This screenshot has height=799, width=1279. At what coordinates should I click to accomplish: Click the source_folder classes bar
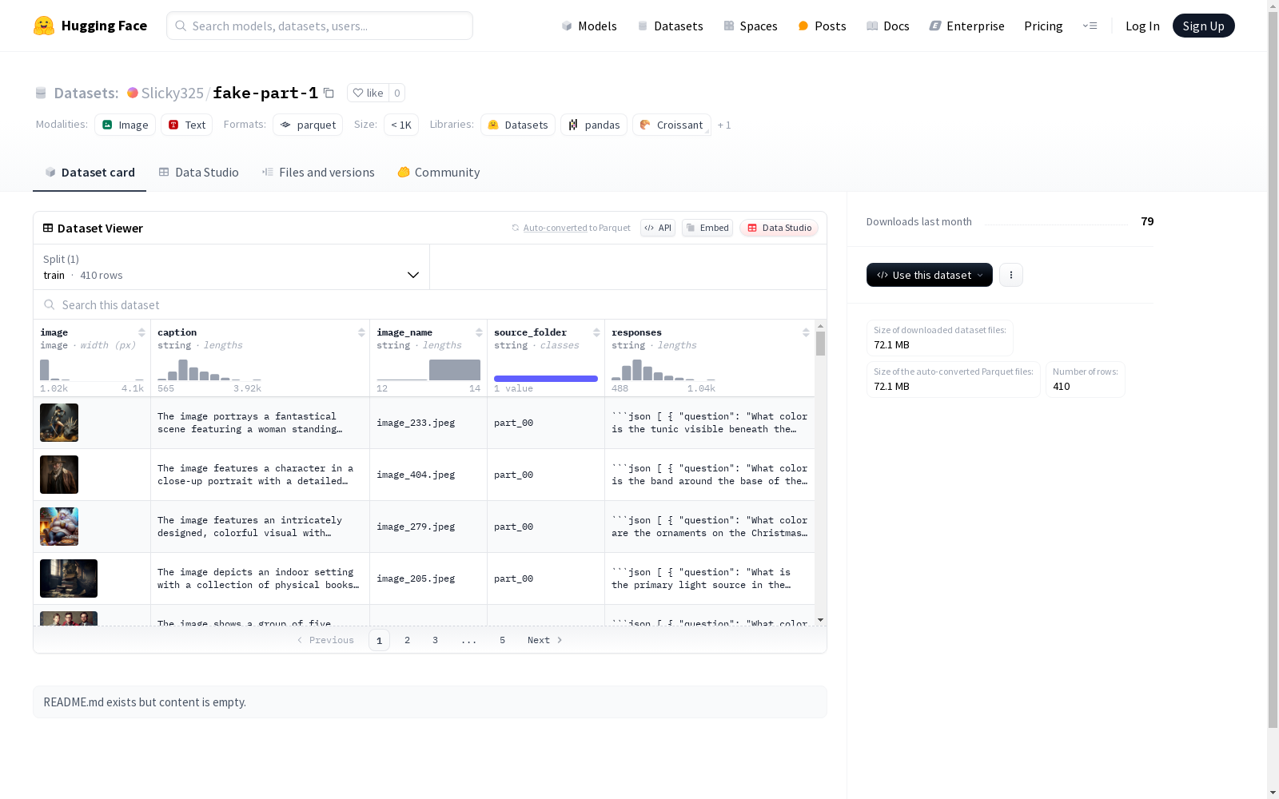tap(546, 378)
